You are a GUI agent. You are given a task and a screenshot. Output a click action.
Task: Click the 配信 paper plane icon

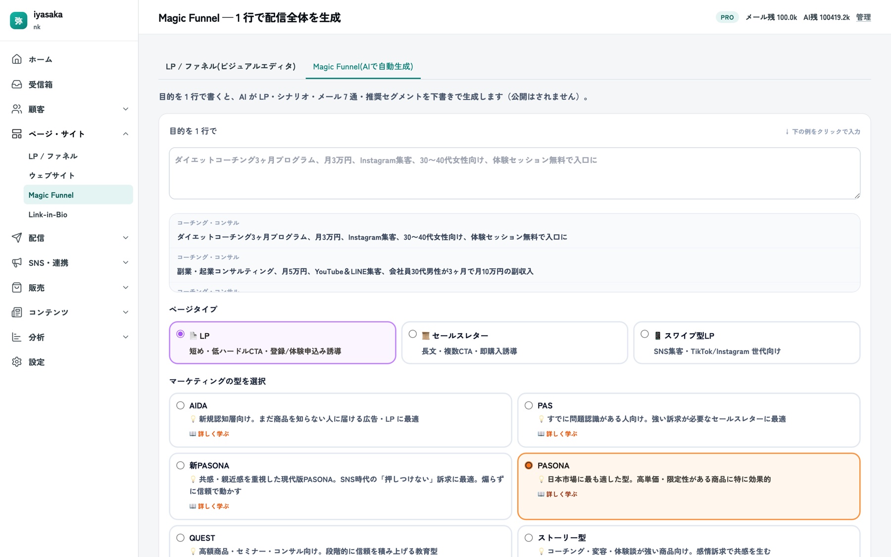tap(17, 238)
